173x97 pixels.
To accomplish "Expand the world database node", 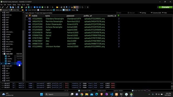I will (x=3, y=81).
